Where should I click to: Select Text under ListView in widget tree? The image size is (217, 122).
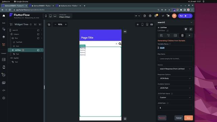(17, 54)
